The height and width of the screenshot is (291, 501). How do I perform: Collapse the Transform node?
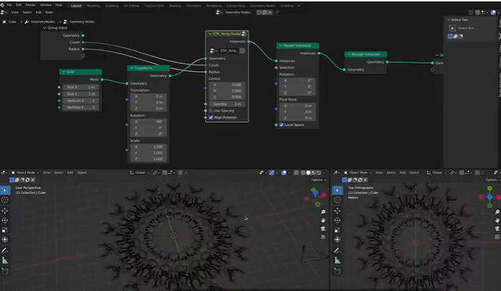click(x=132, y=68)
